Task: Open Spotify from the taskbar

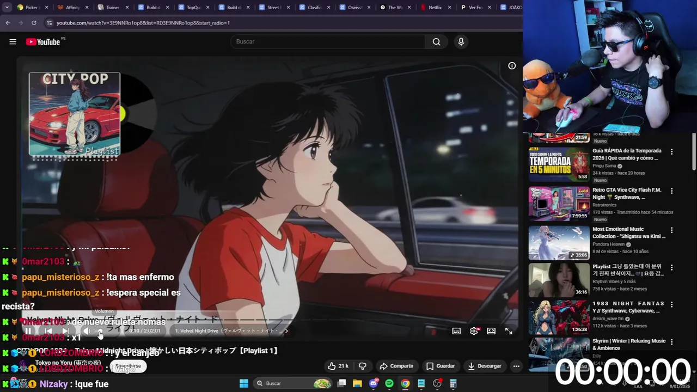Action: pyautogui.click(x=389, y=383)
